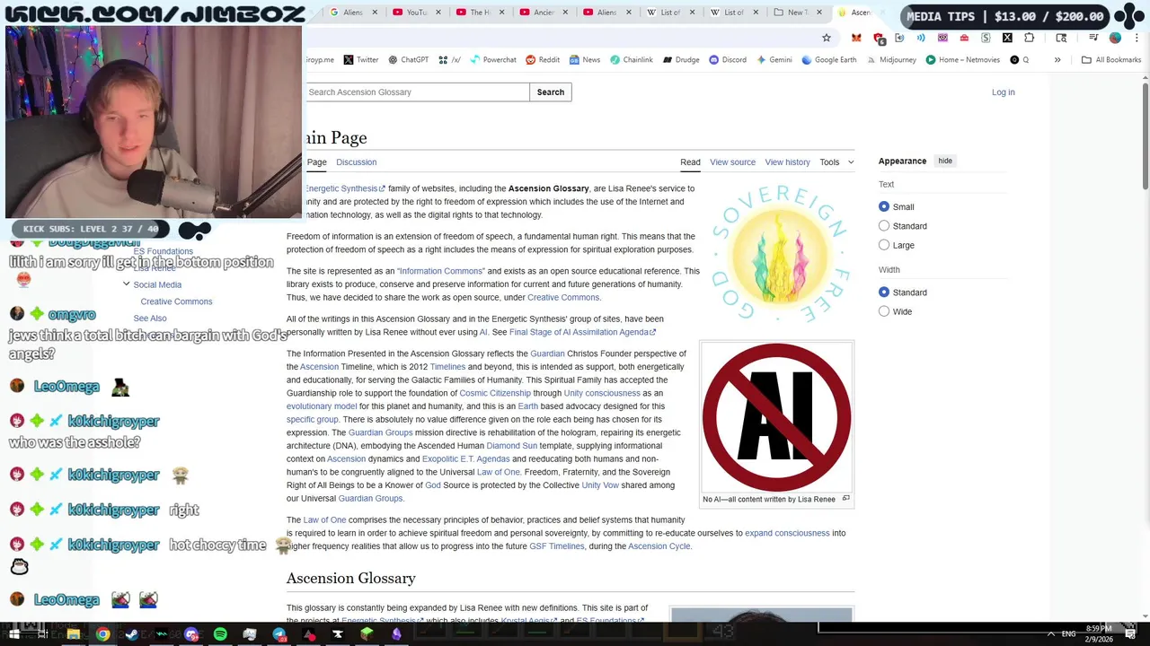Switch to the Read view tab
1150x646 pixels.
click(690, 162)
